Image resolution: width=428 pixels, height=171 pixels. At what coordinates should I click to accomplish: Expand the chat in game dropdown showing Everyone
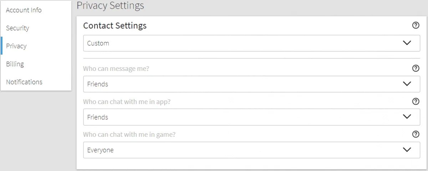(252, 150)
